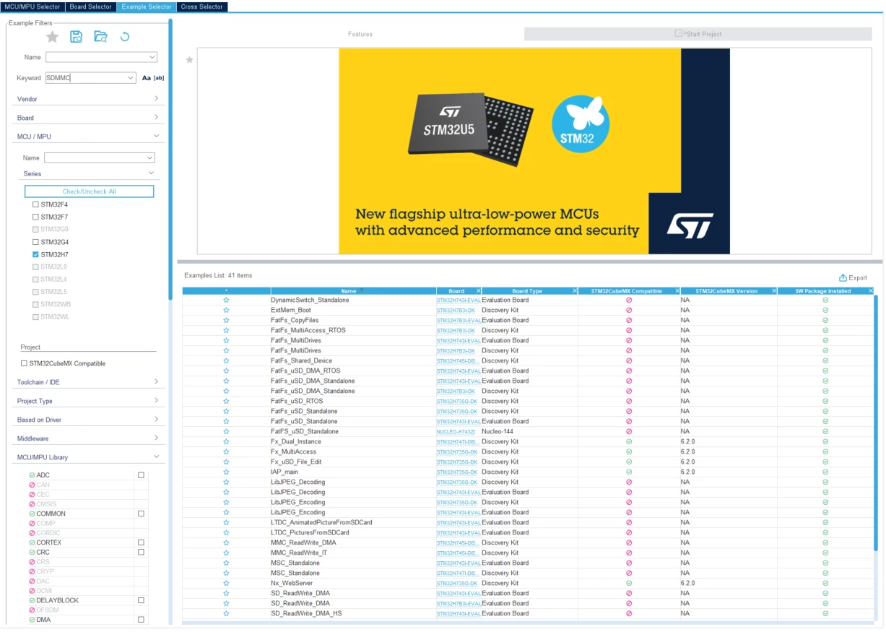This screenshot has width=886, height=632.
Task: Star the FatFs_CopyFiles example
Action: [x=226, y=320]
